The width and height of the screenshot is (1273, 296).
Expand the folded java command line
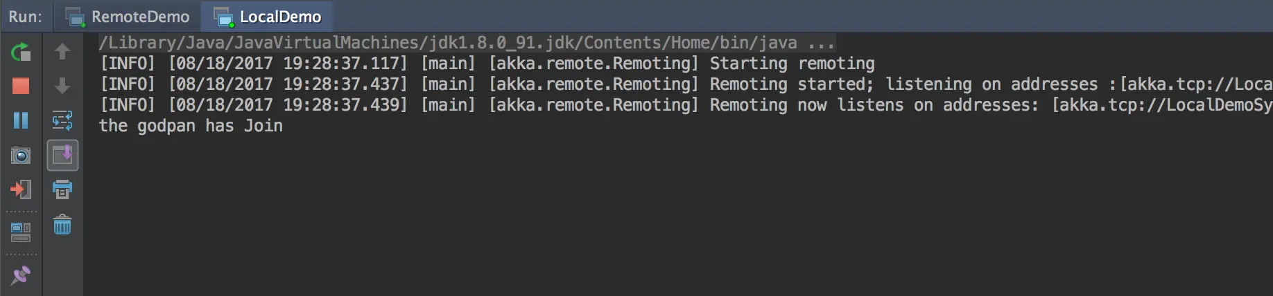pyautogui.click(x=821, y=43)
